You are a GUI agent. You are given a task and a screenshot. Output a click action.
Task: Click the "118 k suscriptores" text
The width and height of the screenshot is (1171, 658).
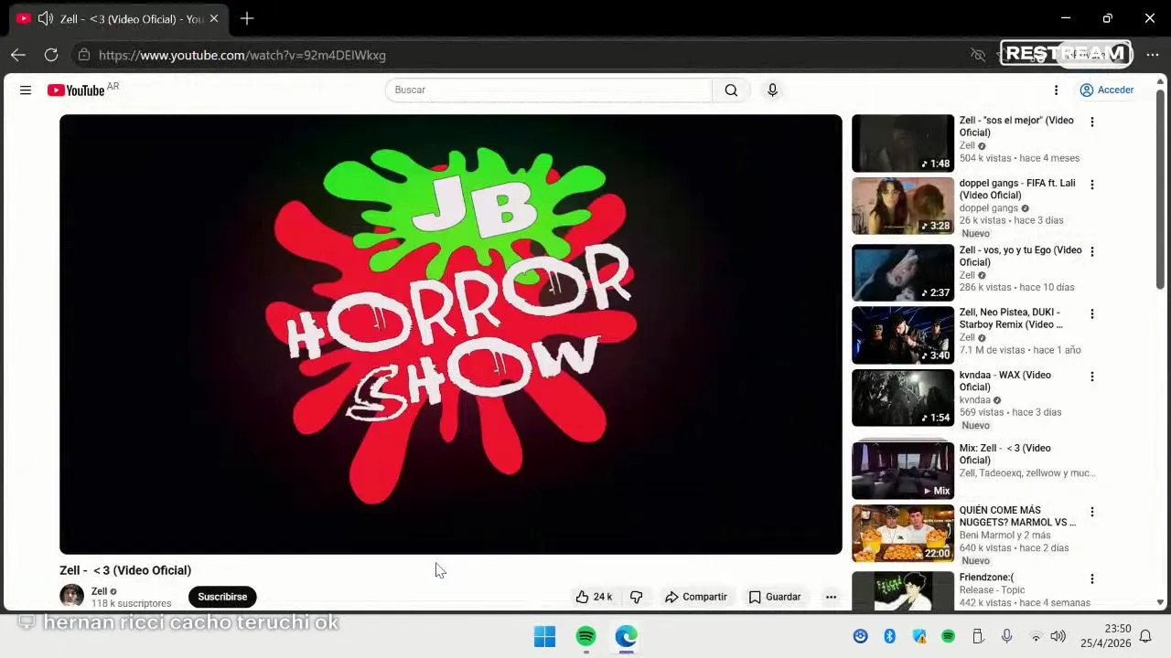(x=131, y=603)
